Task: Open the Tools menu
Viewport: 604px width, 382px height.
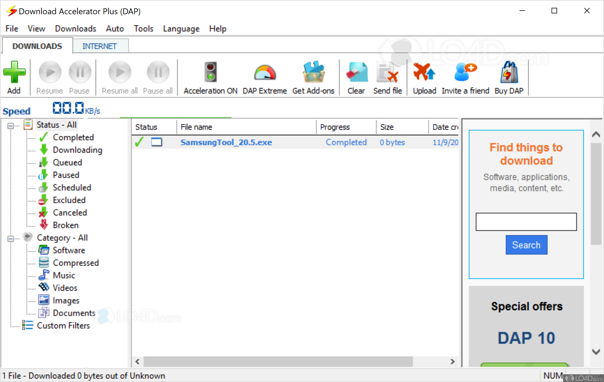Action: click(x=143, y=29)
